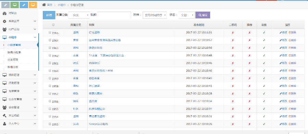
Task: Expand 专题管理 using its chevron
Action: tap(35, 91)
